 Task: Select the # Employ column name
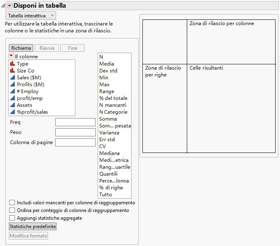coord(28,91)
